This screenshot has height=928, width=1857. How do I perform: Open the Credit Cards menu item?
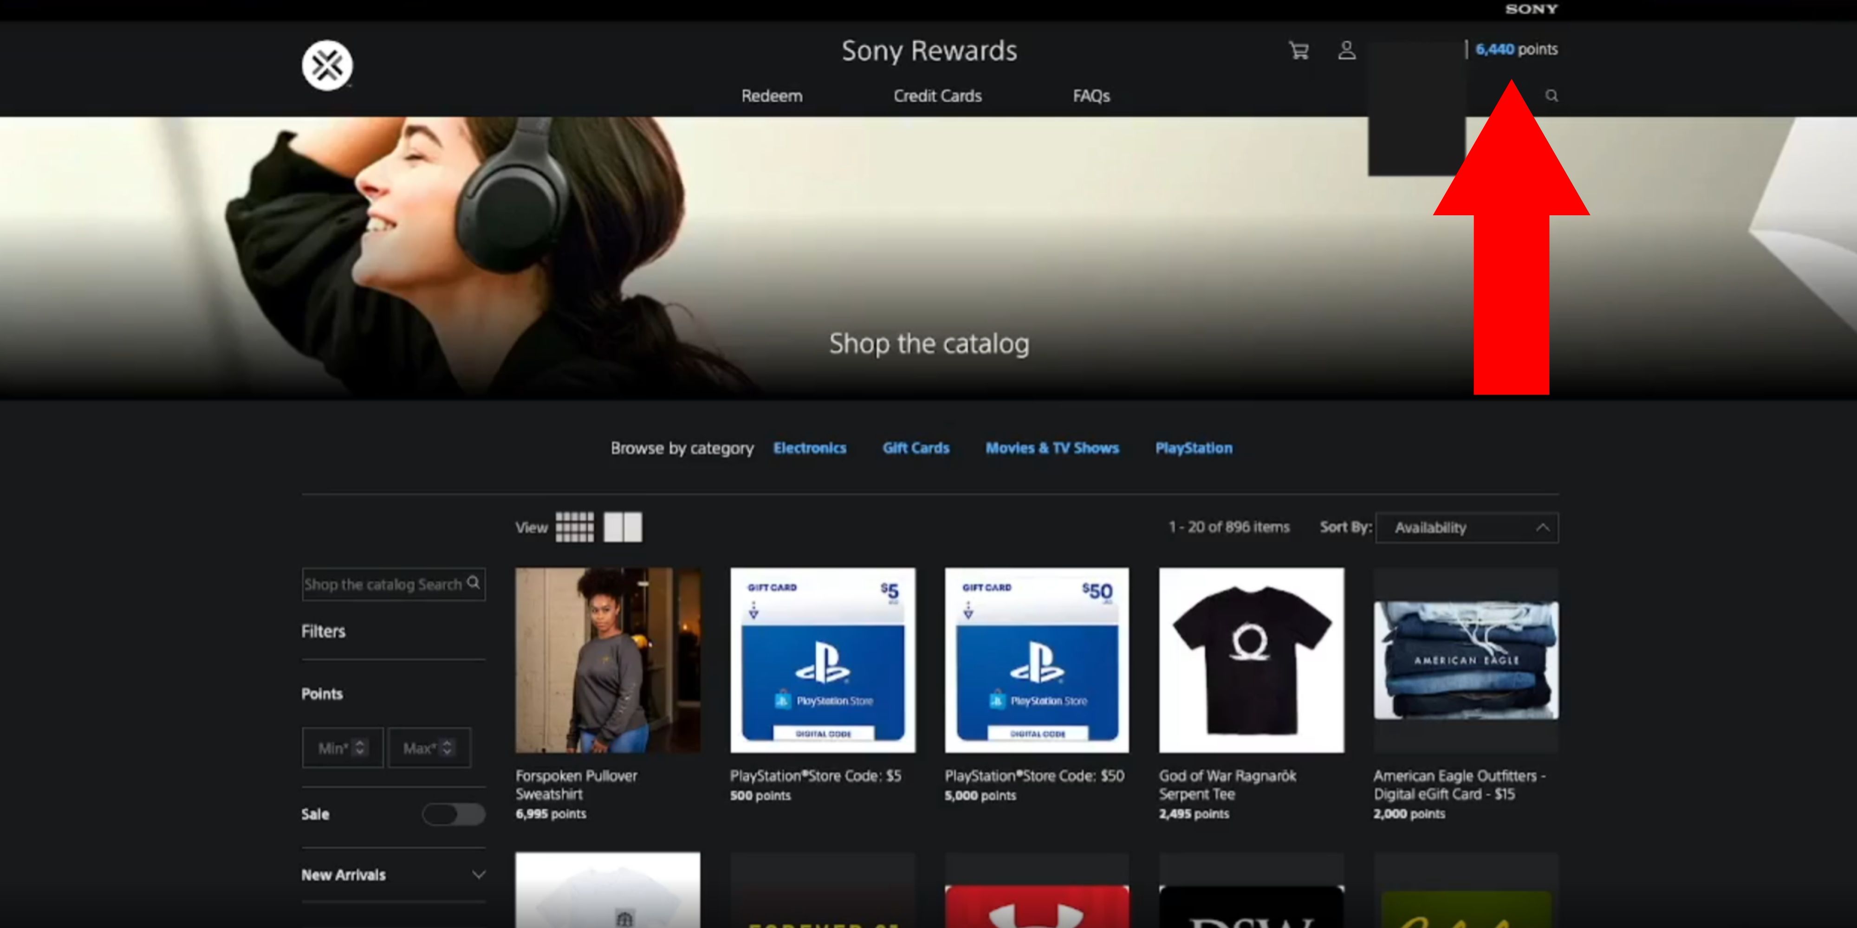[937, 96]
